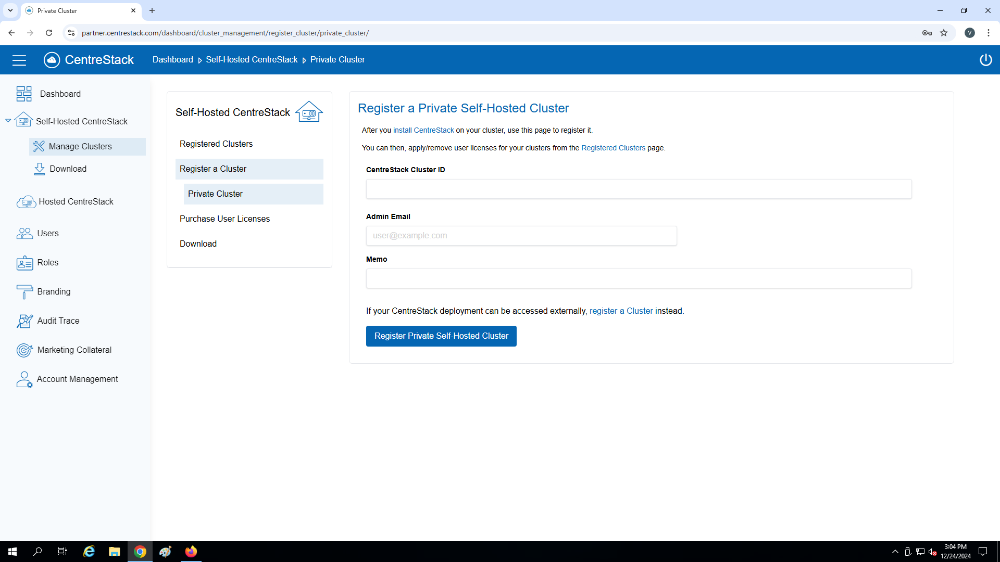Close the Private Cluster browser tab
The height and width of the screenshot is (562, 1000).
point(133,10)
